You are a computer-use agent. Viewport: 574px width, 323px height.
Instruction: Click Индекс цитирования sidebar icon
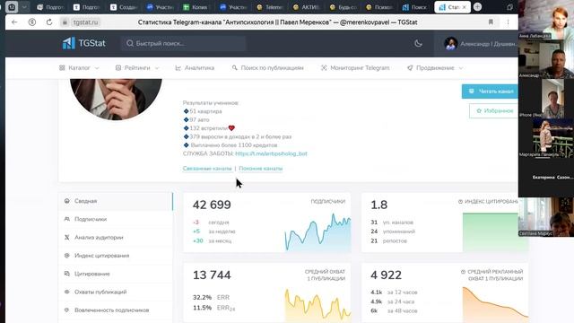67,256
